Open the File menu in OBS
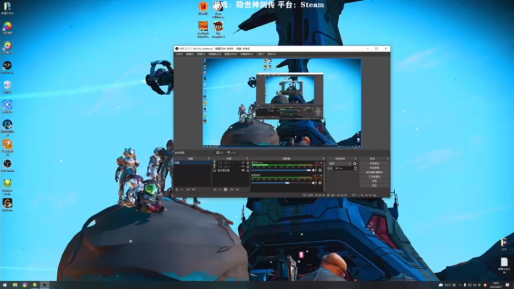Screen dimensions: 514x289 (x=179, y=54)
